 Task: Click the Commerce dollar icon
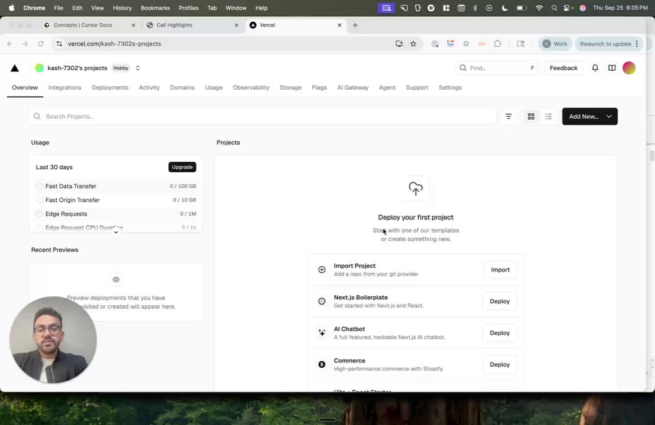tap(322, 364)
